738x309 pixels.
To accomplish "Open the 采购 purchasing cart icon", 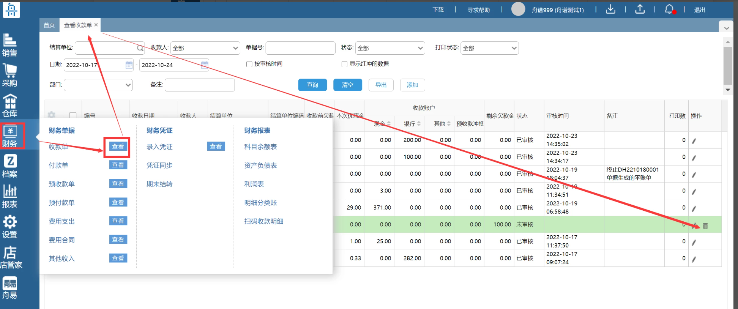I will 10,75.
